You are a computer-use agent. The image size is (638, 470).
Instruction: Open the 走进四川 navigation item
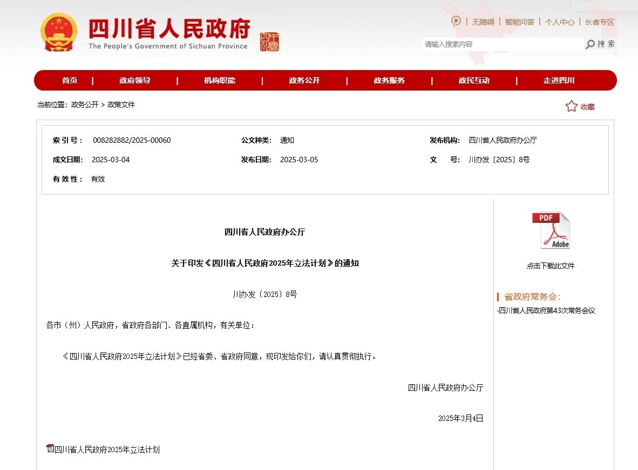click(559, 80)
